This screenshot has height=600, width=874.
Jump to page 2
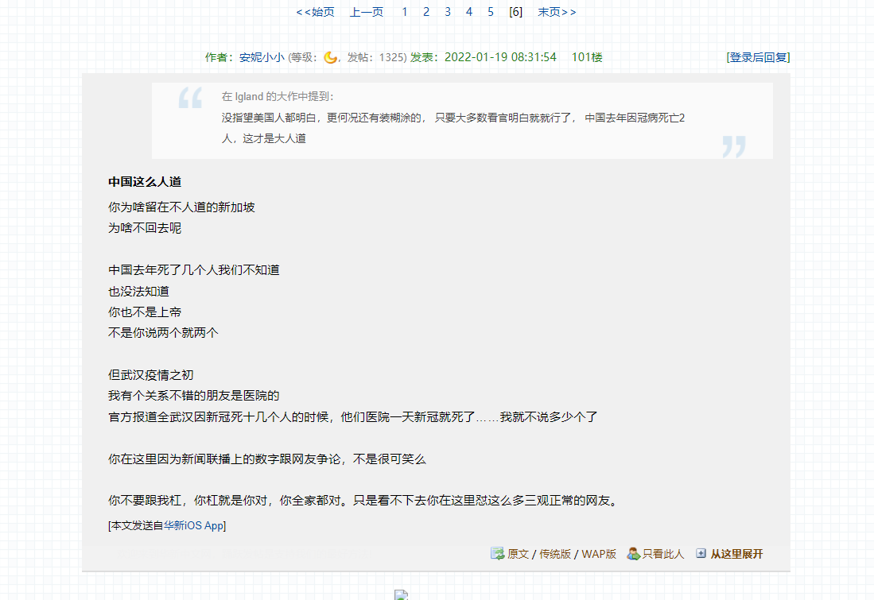(x=426, y=12)
